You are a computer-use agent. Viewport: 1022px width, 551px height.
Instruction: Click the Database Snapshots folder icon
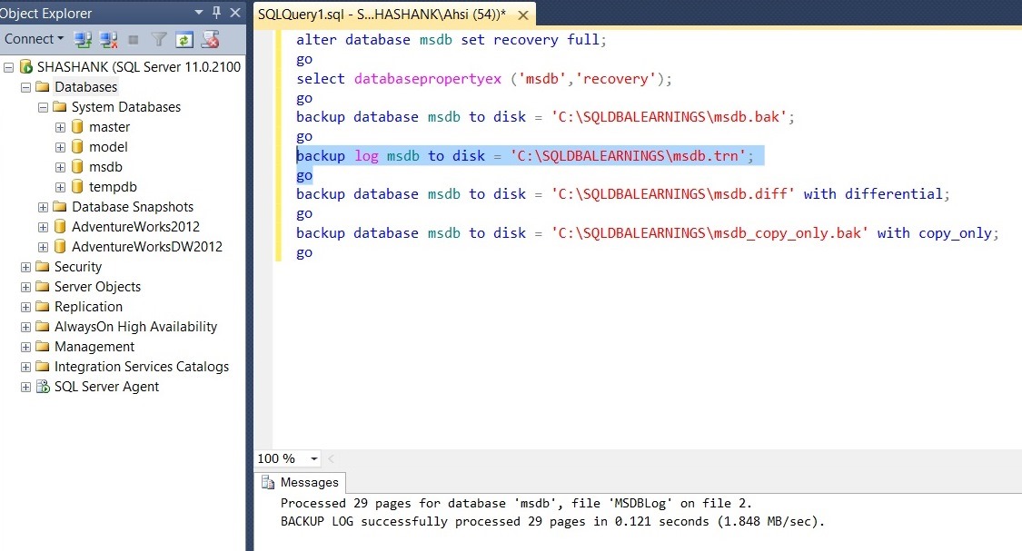click(x=59, y=206)
